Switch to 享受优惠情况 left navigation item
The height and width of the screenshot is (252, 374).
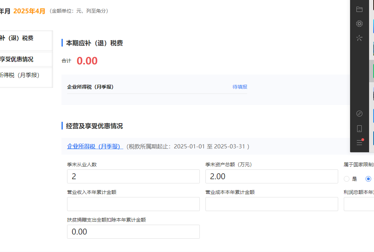click(x=26, y=59)
